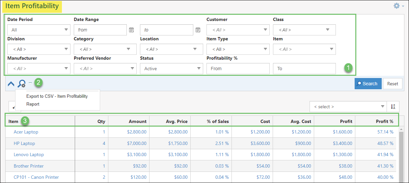Open calendar for Date Range from

click(131, 30)
